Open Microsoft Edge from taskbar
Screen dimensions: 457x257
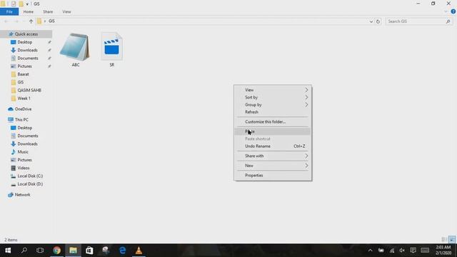tap(122, 251)
